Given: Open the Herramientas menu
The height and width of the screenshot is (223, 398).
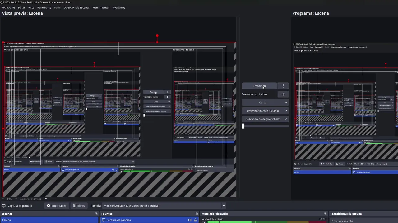Looking at the screenshot, I should (x=101, y=7).
